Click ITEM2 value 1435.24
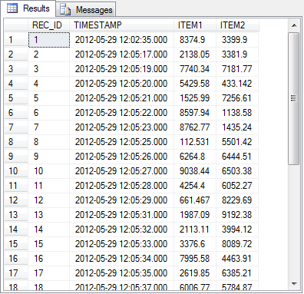The width and height of the screenshot is (304, 294). click(x=236, y=127)
